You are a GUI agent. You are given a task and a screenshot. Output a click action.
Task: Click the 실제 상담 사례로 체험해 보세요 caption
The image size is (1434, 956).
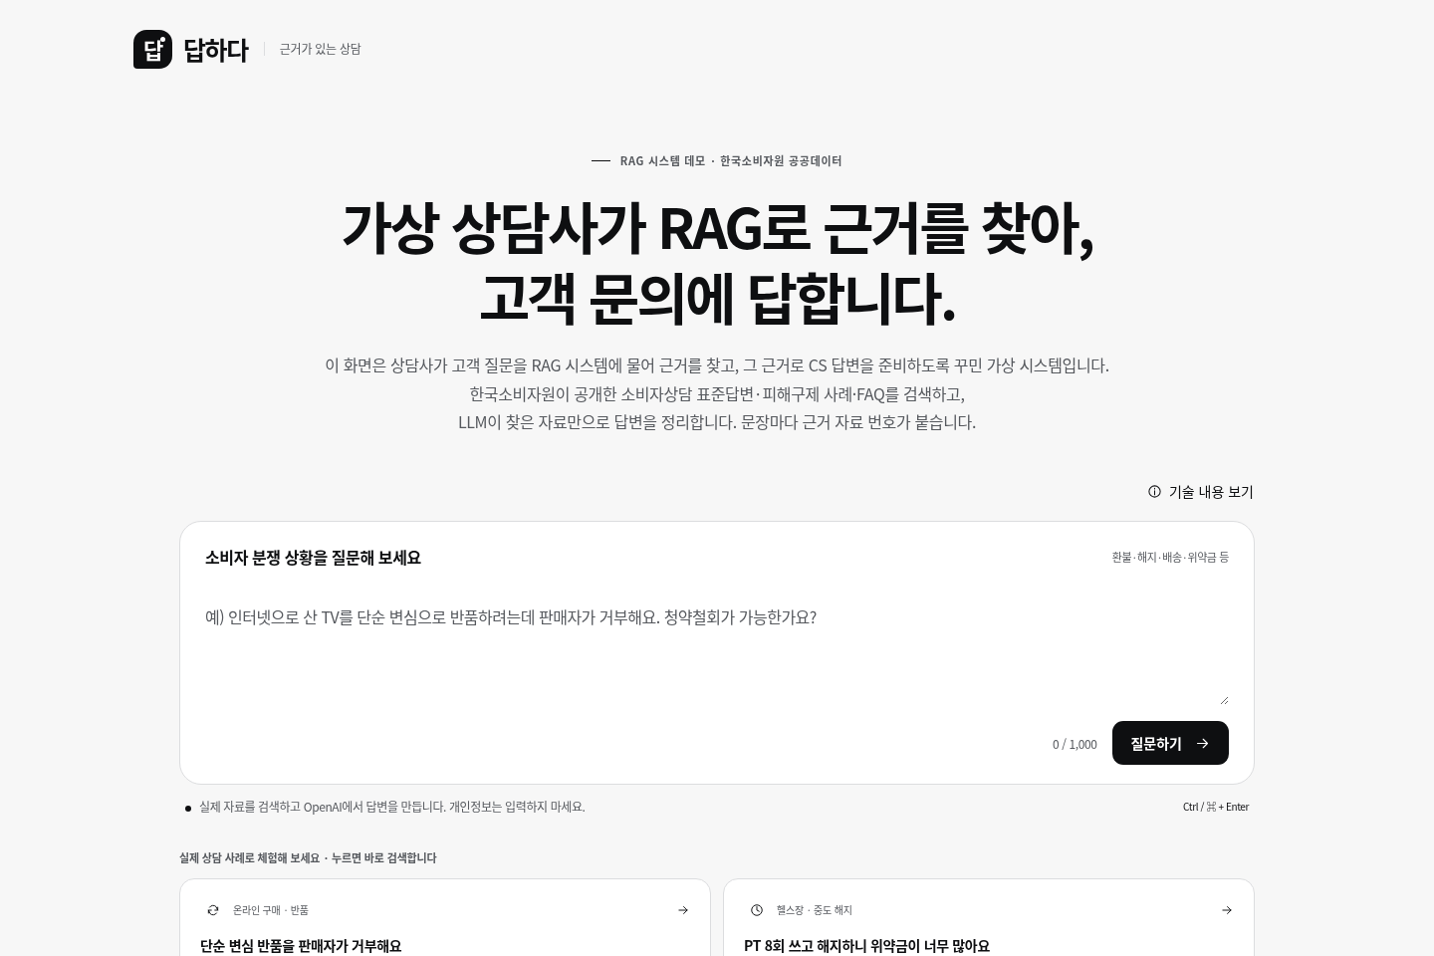pyautogui.click(x=308, y=857)
